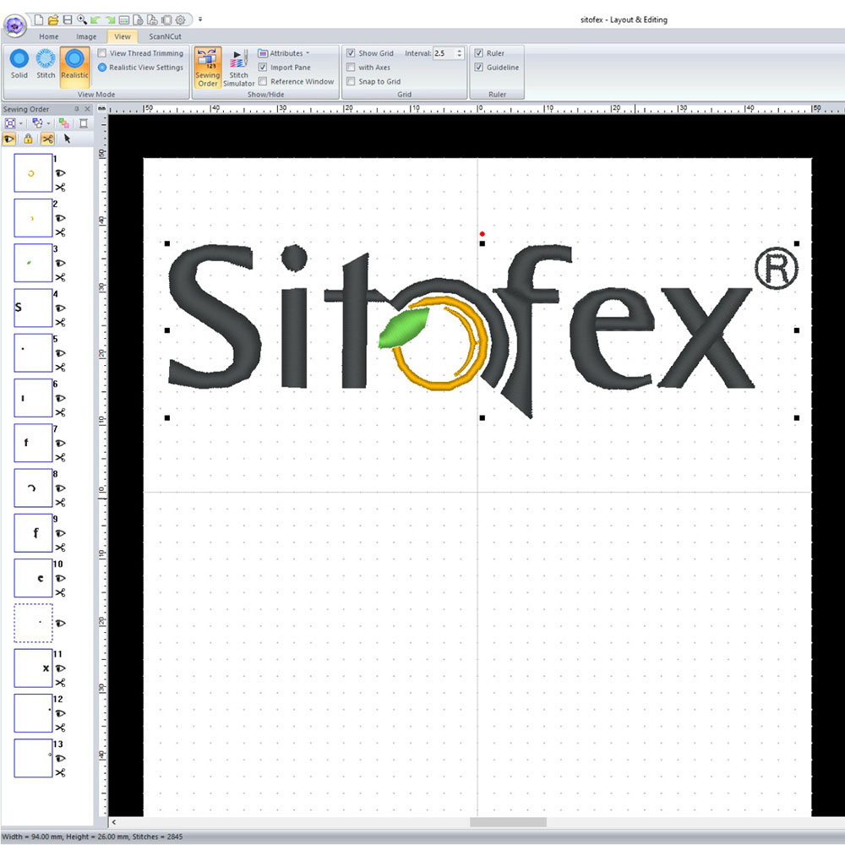Enable the Reference Window checkbox
The height and width of the screenshot is (845, 845).
(263, 81)
